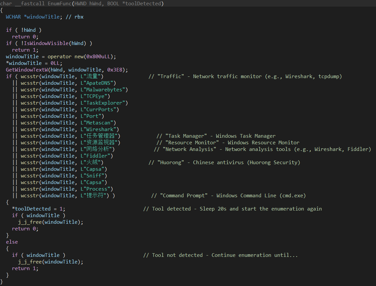
Task: Click the L"TCPEye" string
Action: click(x=94, y=96)
